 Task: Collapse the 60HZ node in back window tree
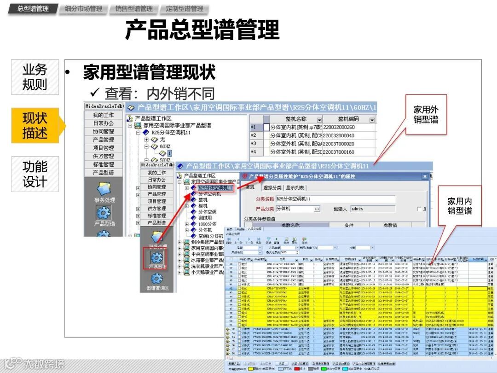click(146, 146)
